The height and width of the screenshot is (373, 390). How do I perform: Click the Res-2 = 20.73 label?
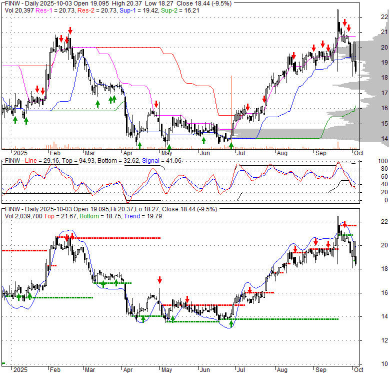click(x=97, y=11)
